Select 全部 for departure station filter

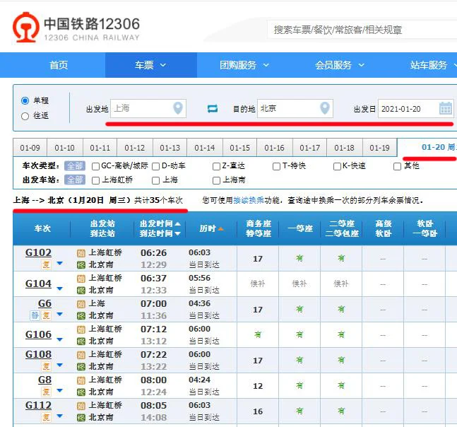pyautogui.click(x=75, y=180)
